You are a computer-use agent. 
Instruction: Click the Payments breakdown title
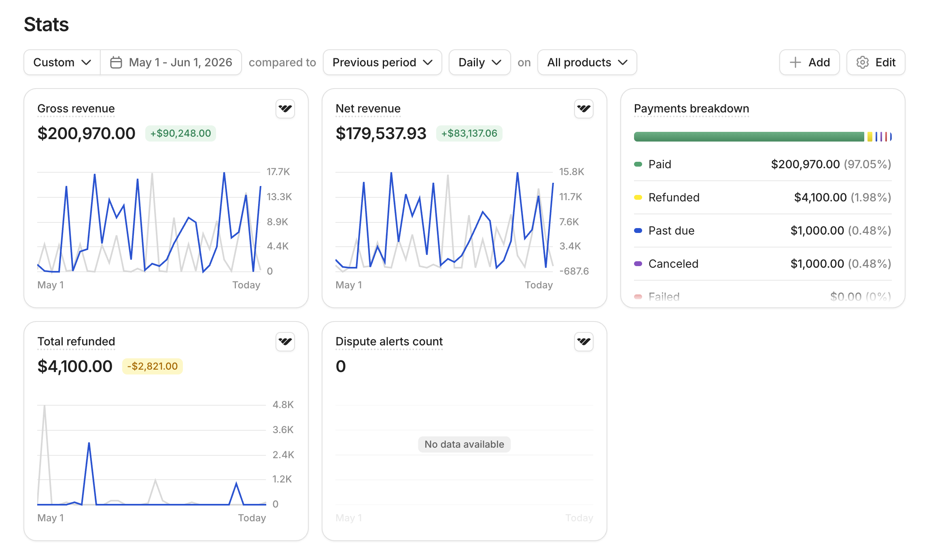tap(691, 108)
